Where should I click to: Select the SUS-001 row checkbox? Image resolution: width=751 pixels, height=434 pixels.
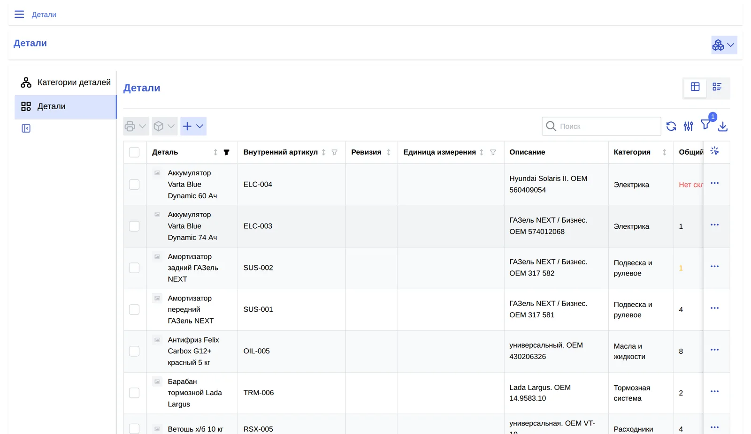[x=134, y=310]
